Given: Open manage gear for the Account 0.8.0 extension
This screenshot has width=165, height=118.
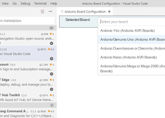Looking at the screenshot, I should 52,74.
